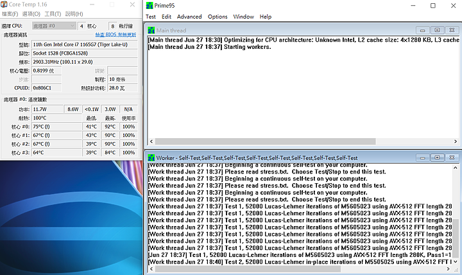The width and height of the screenshot is (462, 275).
Task: Expand the 處理器 #0 CPU selection dropdown
Action: (54, 26)
